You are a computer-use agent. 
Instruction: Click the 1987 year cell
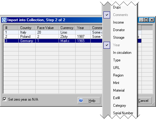[x=83, y=37]
